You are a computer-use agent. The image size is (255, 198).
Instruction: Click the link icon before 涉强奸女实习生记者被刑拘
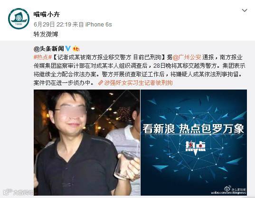click(101, 83)
